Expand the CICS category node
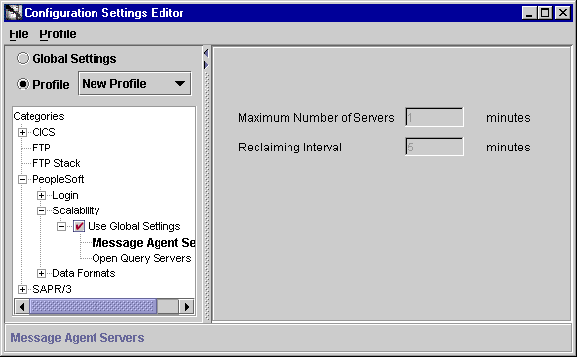The height and width of the screenshot is (357, 577). click(x=22, y=132)
